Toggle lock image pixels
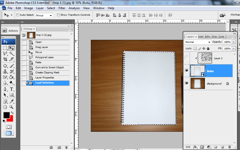Screen dimensions: 240x150 point(200,48)
